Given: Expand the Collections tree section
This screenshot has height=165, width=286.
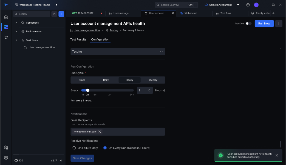Looking at the screenshot, I should tap(16, 23).
